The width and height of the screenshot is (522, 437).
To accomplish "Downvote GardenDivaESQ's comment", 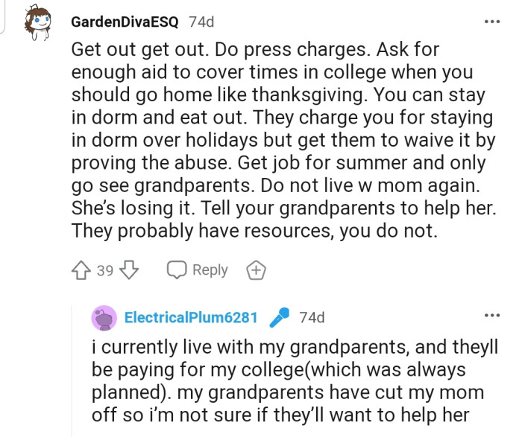I will point(129,270).
